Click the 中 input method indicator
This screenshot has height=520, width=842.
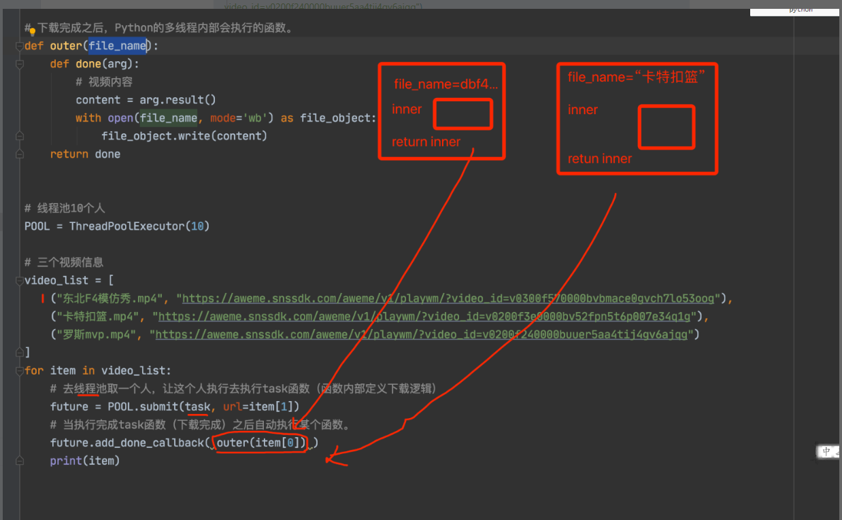(826, 452)
